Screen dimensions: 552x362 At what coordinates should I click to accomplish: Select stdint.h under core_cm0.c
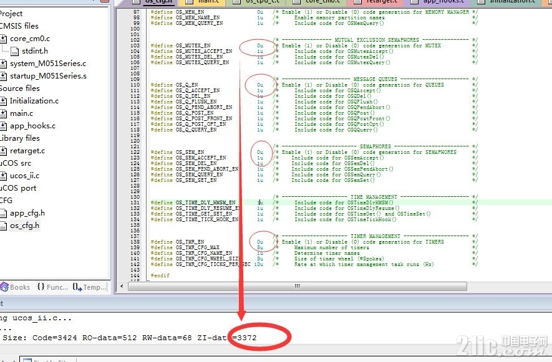click(35, 51)
